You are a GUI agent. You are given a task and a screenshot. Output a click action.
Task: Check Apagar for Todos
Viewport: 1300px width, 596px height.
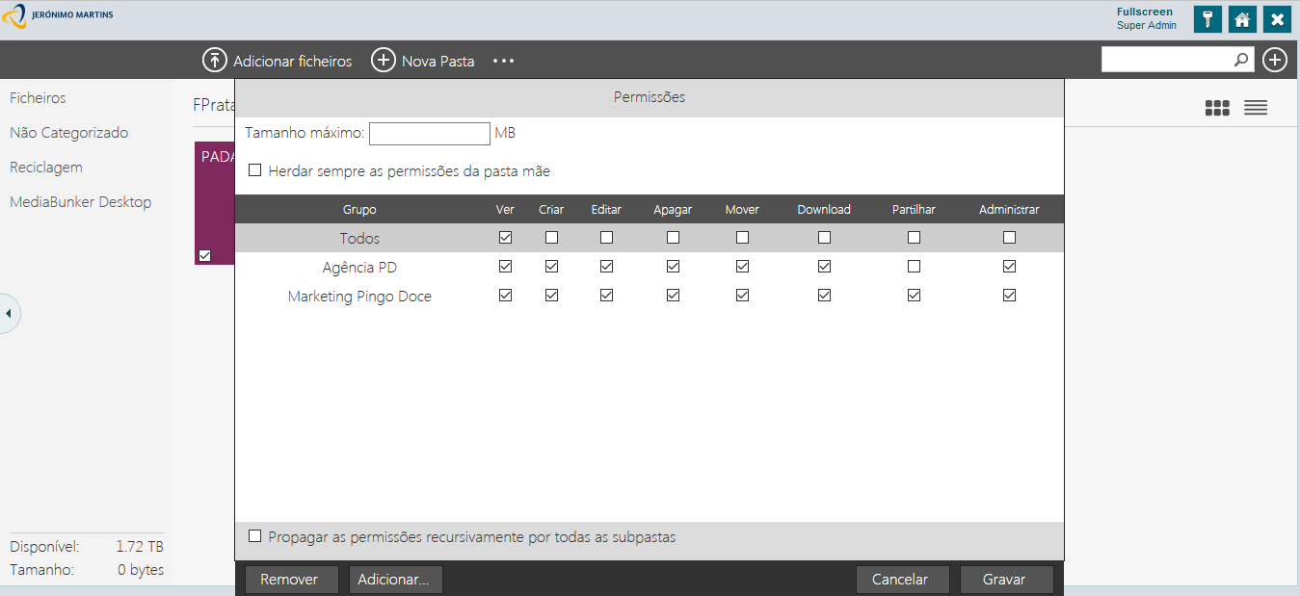673,237
